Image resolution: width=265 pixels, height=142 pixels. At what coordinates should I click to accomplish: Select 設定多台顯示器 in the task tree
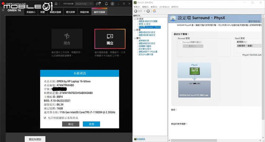[x=146, y=54]
